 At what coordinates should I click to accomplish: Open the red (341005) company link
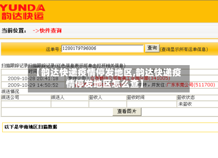pos(130,78)
